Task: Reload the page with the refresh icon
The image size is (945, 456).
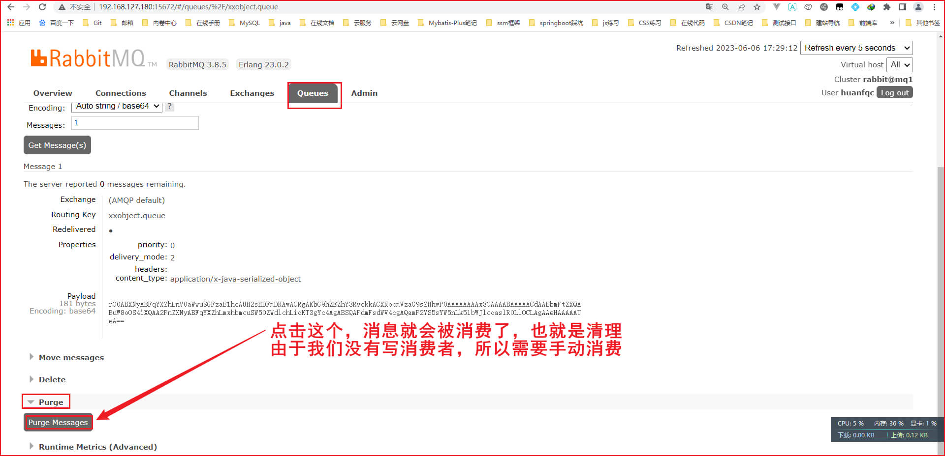Action: 42,7
